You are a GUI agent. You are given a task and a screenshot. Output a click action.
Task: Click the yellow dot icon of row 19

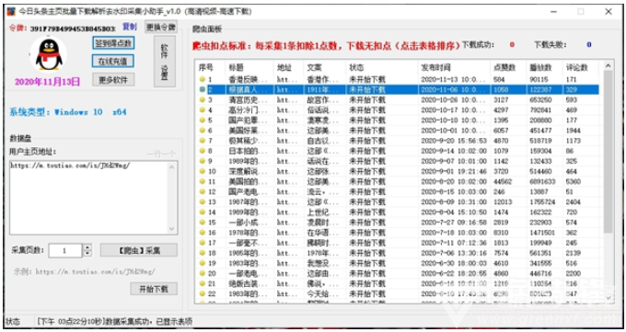point(203,263)
